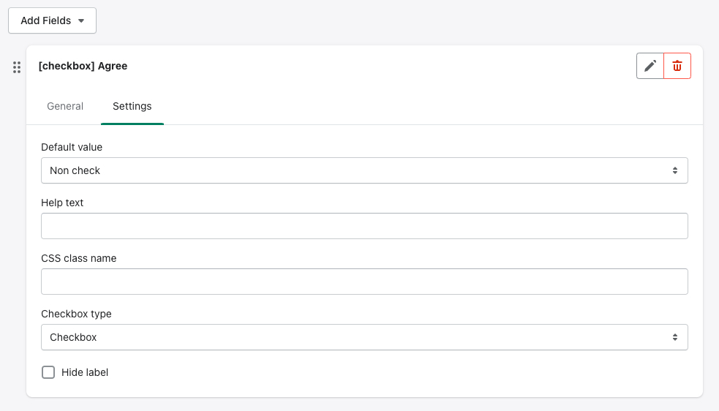This screenshot has height=411, width=719.
Task: Select the Settings tab
Action: tap(132, 106)
